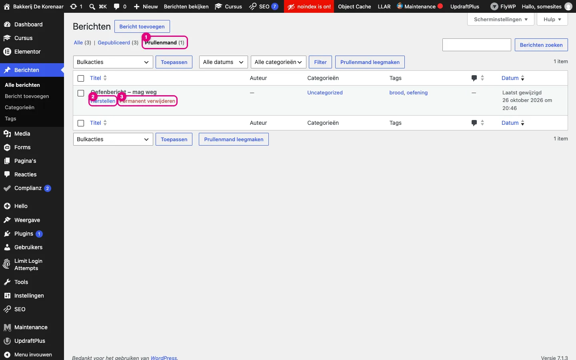This screenshot has height=360, width=576.
Task: Open the Uncategorized category link
Action: click(x=325, y=92)
